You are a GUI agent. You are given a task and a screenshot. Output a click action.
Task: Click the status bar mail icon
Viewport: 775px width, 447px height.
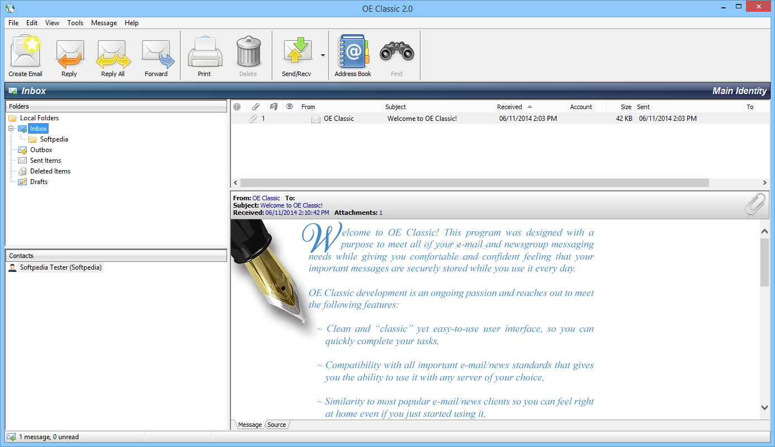pyautogui.click(x=11, y=437)
